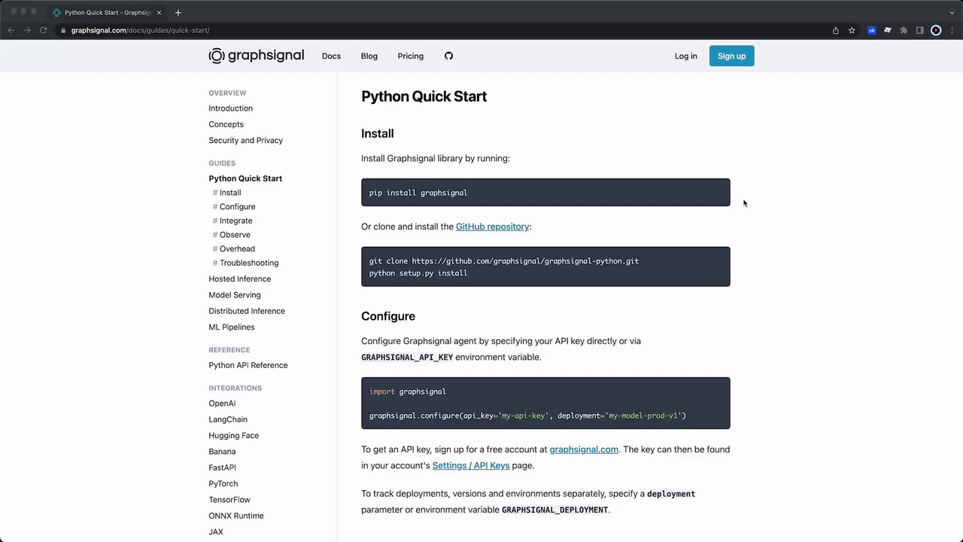The image size is (963, 542).
Task: Open the TensorFlow integration page
Action: pos(229,500)
